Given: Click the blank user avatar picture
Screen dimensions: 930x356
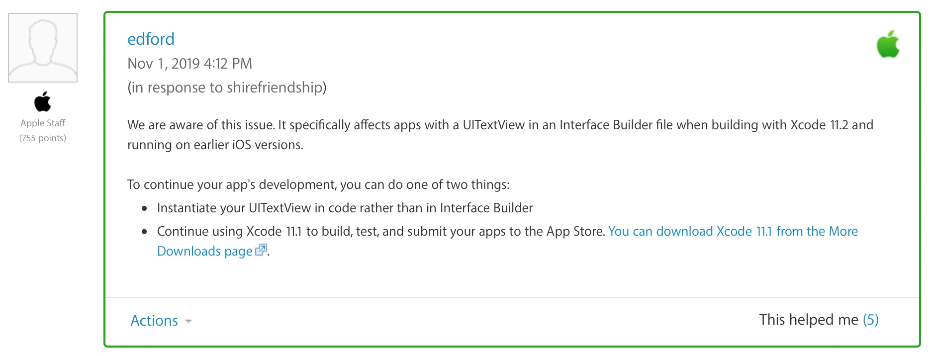Looking at the screenshot, I should [43, 48].
